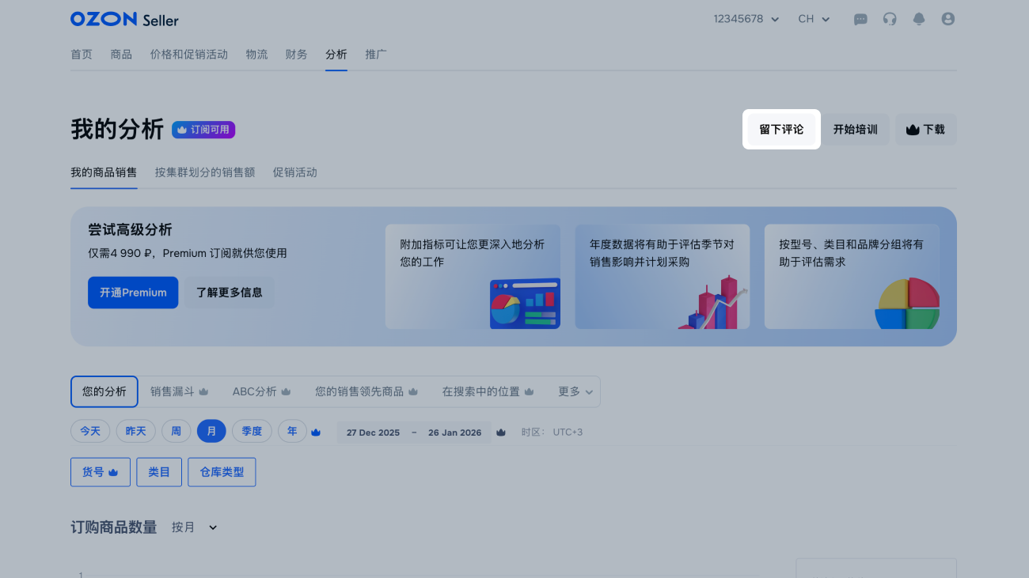Click the pie chart illustration card
This screenshot has width=1029, height=578.
(852, 276)
